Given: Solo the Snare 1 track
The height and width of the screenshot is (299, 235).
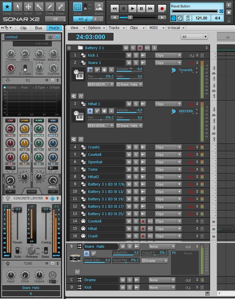Looking at the screenshot, I should coord(136,63).
